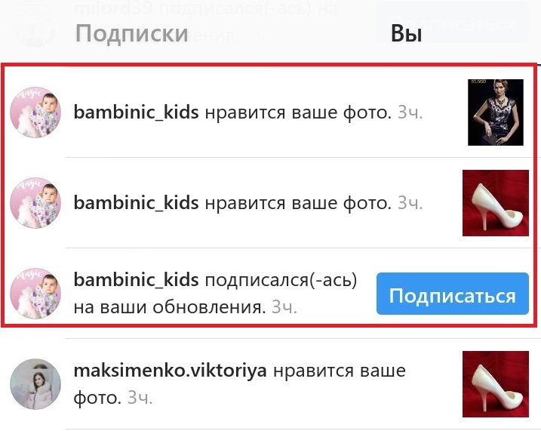Open bambinic_kids avatar in the follow notification
The height and width of the screenshot is (431, 541).
tap(35, 293)
